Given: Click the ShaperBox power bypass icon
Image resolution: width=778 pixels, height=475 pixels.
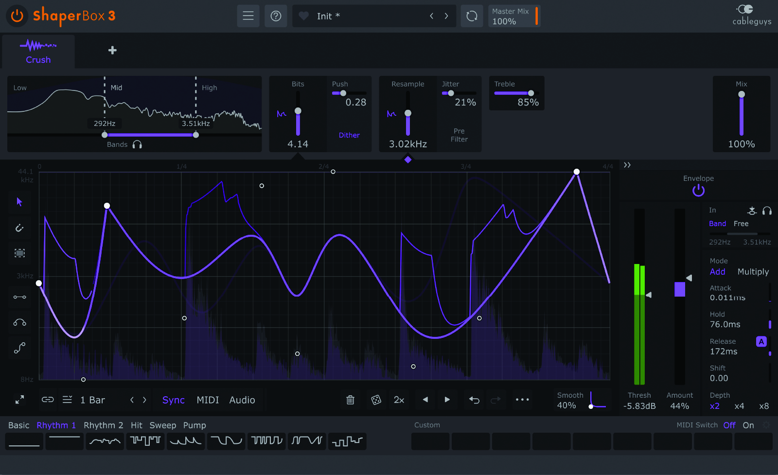Looking at the screenshot, I should point(17,16).
